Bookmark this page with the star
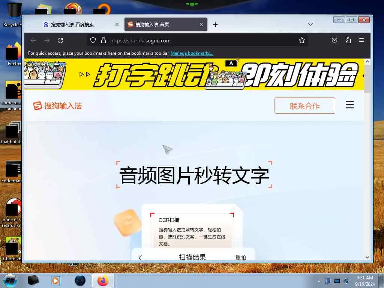This screenshot has height=288, width=384. (x=302, y=40)
